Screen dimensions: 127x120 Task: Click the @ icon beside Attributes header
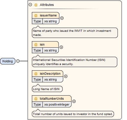pyautogui.click(x=36, y=5)
